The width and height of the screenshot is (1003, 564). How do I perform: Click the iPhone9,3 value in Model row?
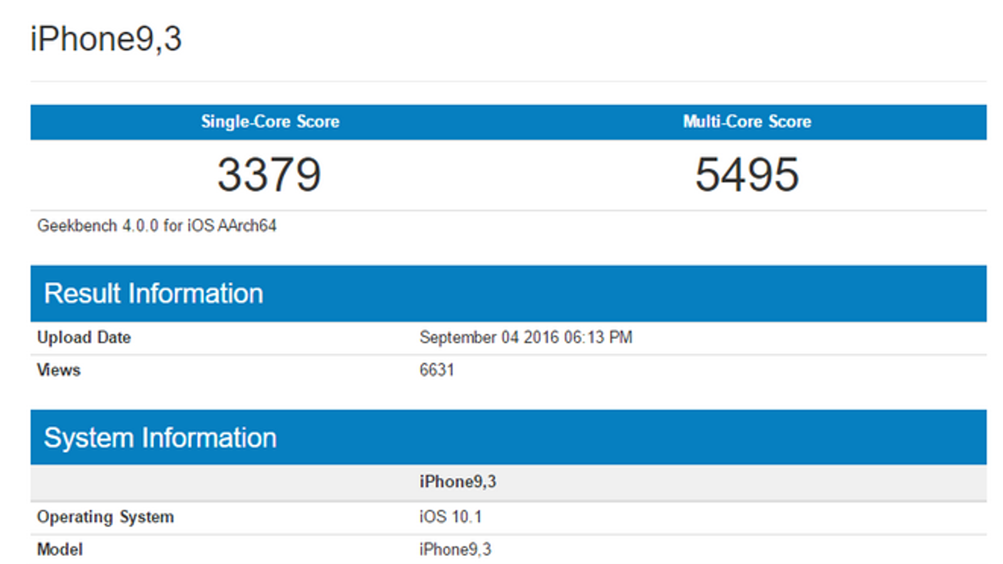455,550
